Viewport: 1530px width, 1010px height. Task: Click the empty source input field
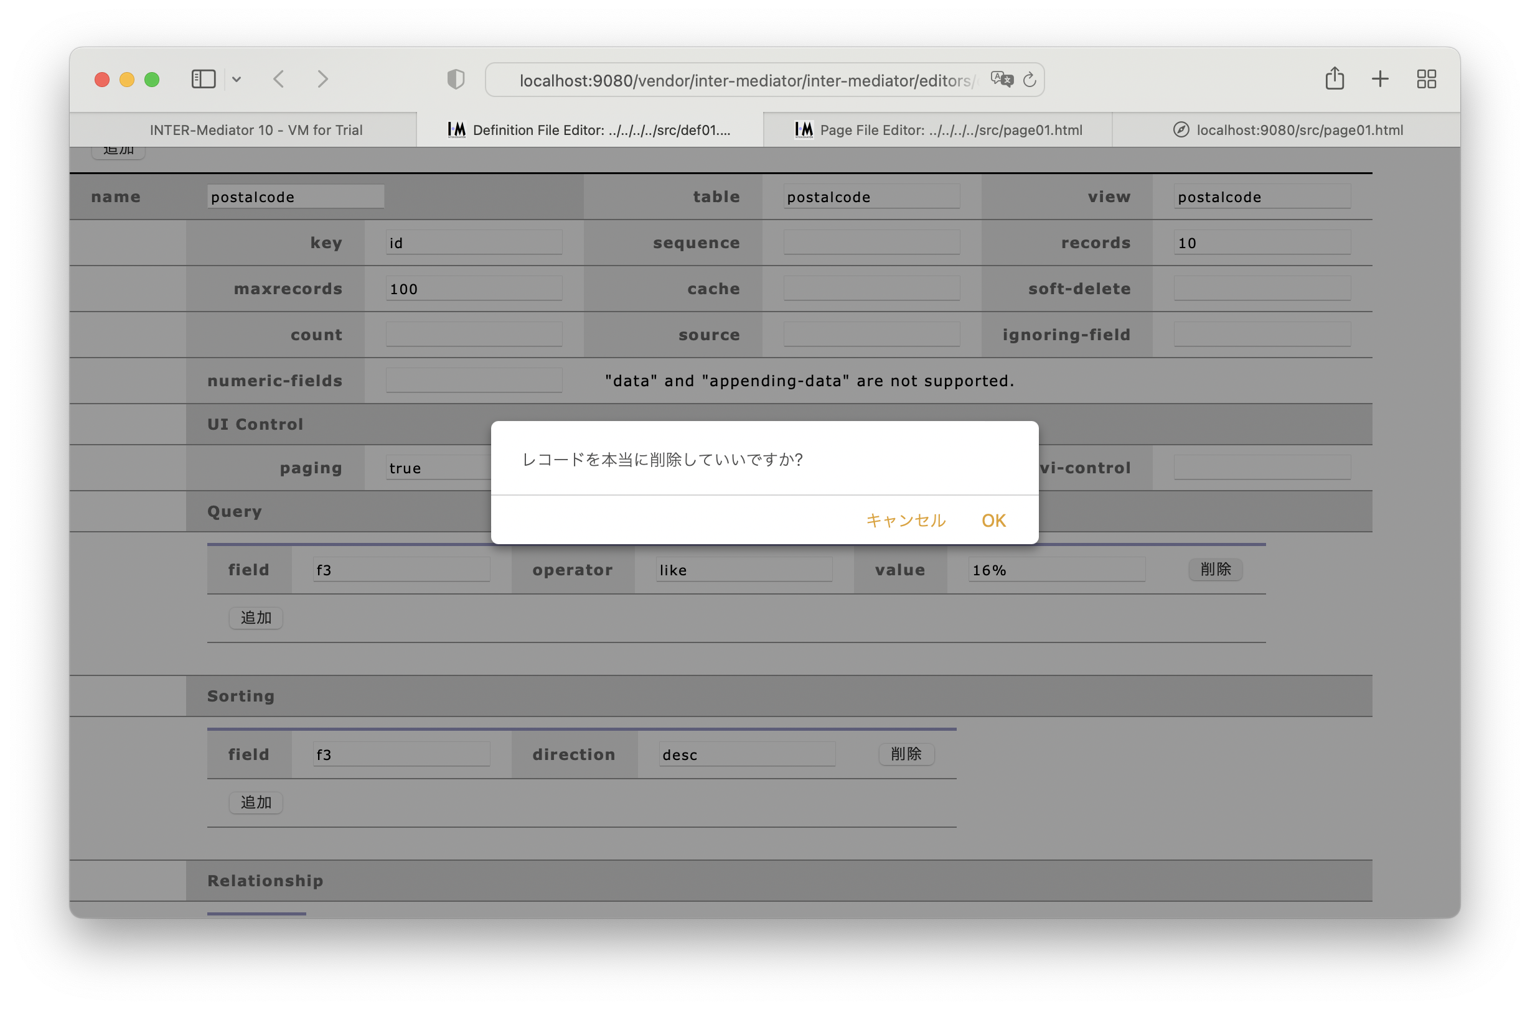tap(871, 335)
